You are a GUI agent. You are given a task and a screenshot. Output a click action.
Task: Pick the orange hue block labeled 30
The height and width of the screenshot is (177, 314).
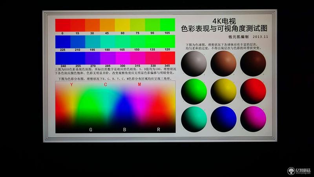tap(93, 25)
